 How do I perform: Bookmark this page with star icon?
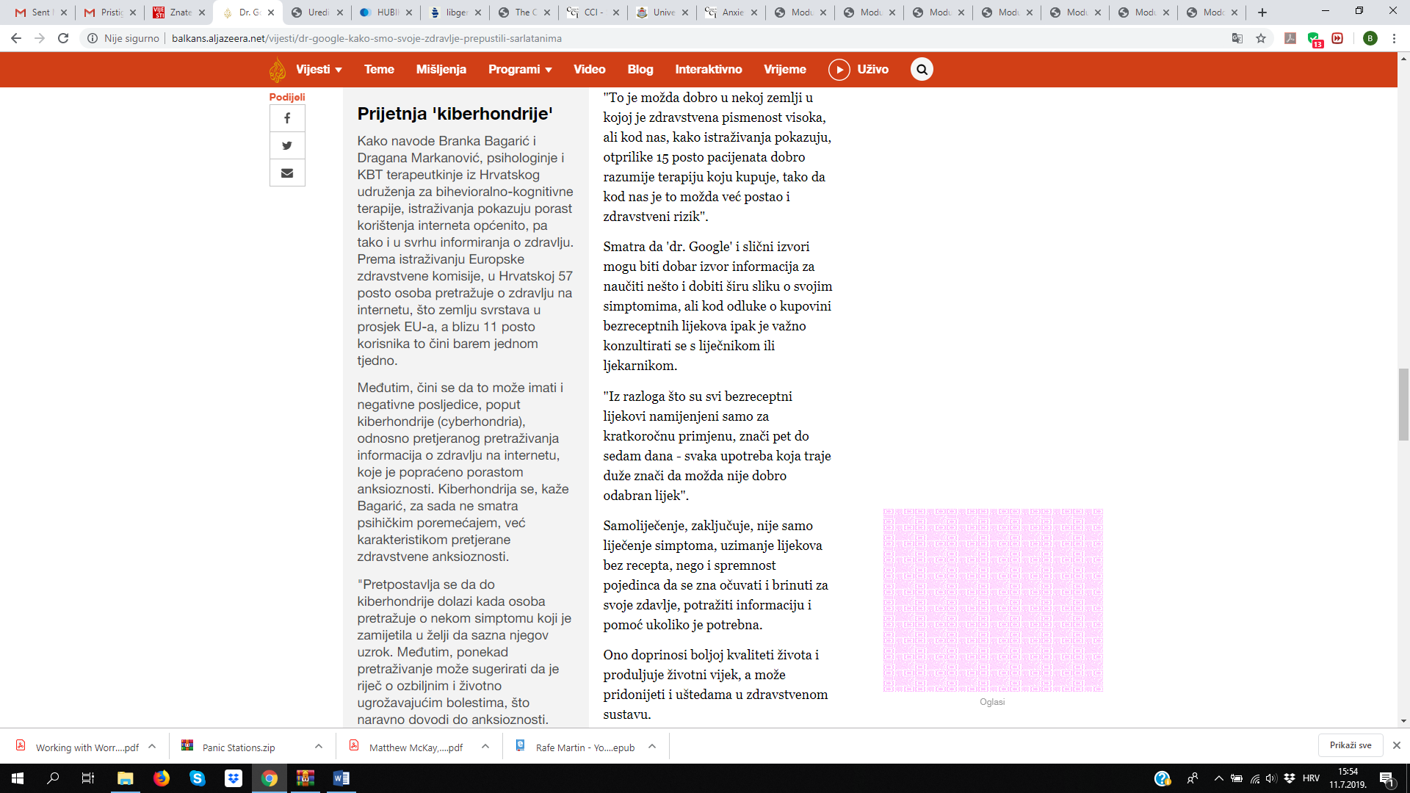(1261, 38)
